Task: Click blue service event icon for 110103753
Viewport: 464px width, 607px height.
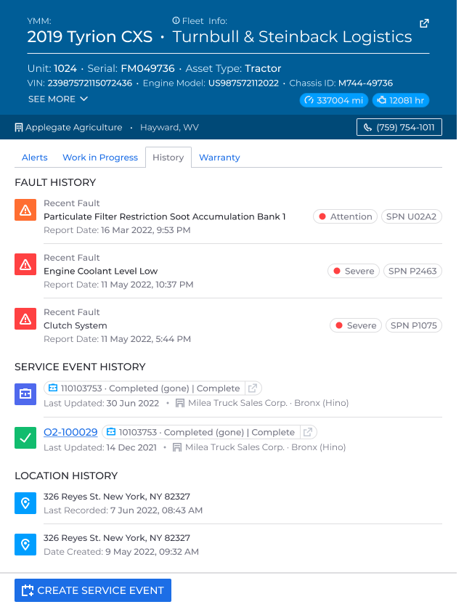Action: (x=25, y=394)
